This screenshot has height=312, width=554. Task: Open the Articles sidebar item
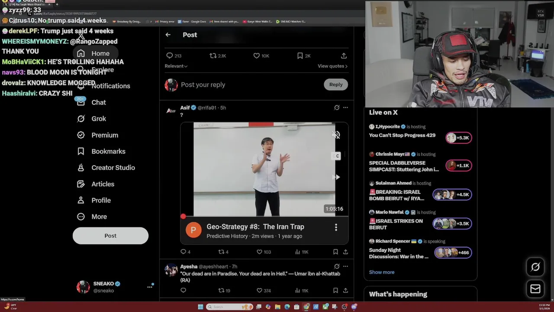click(96, 184)
